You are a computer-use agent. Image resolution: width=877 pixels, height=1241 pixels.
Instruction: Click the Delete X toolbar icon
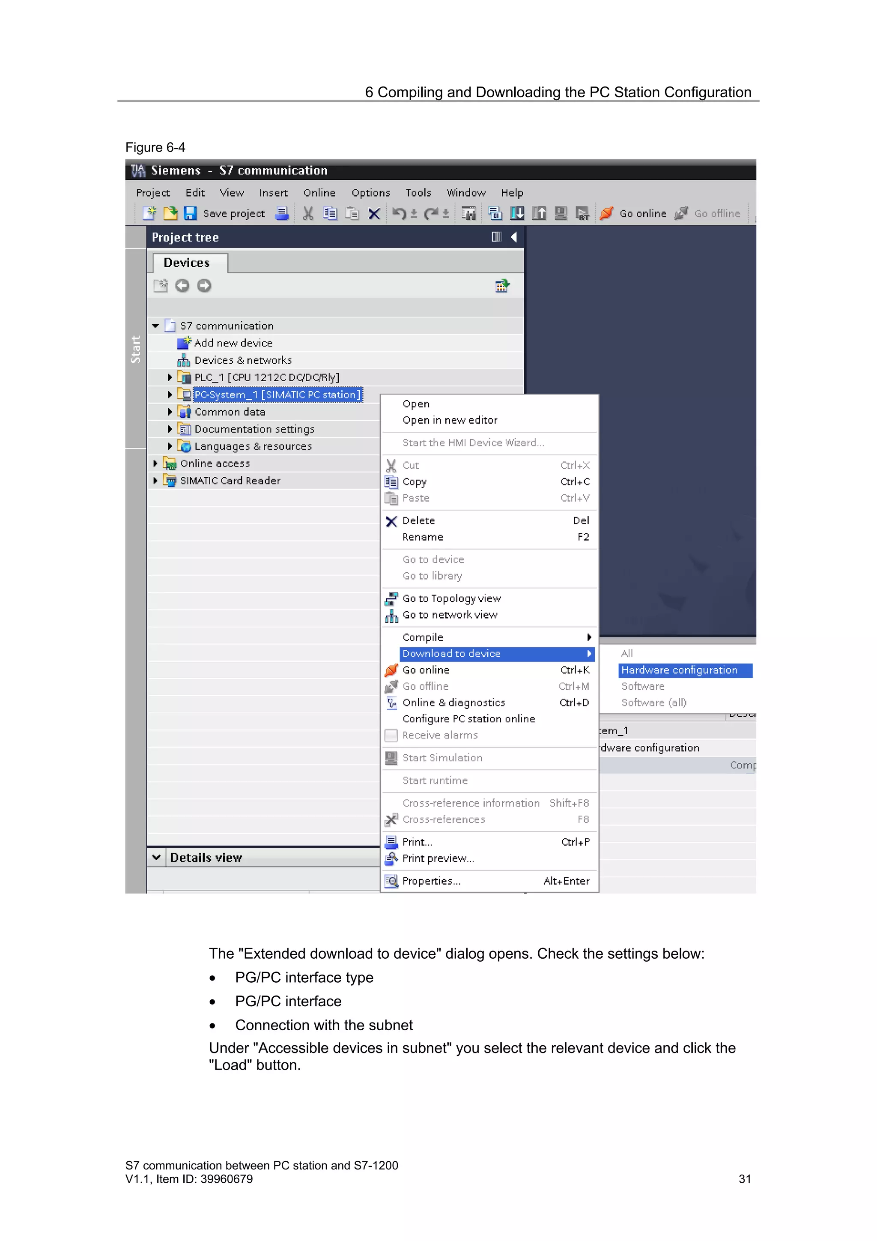pos(373,214)
